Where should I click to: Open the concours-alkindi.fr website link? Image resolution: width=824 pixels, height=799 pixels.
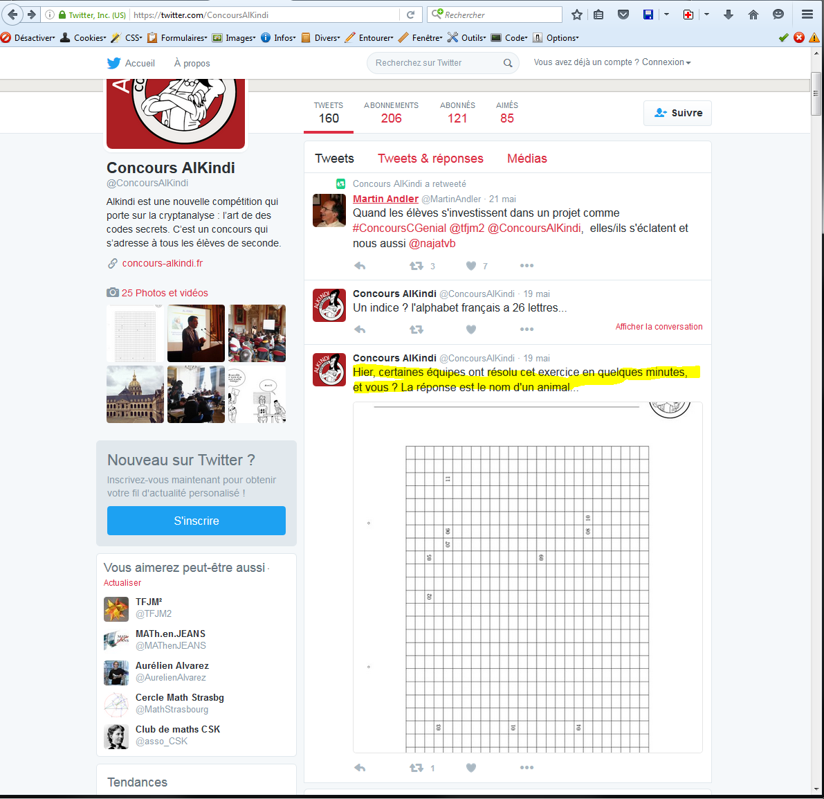tap(163, 263)
